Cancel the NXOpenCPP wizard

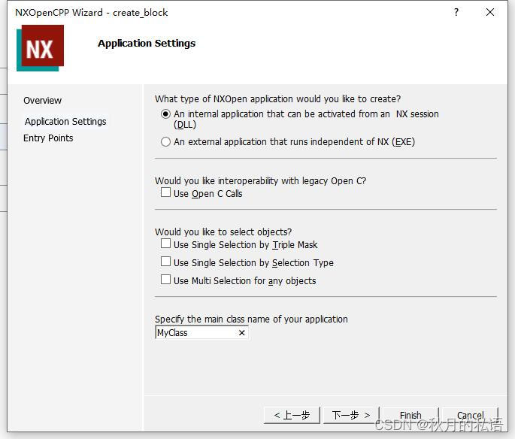[470, 416]
